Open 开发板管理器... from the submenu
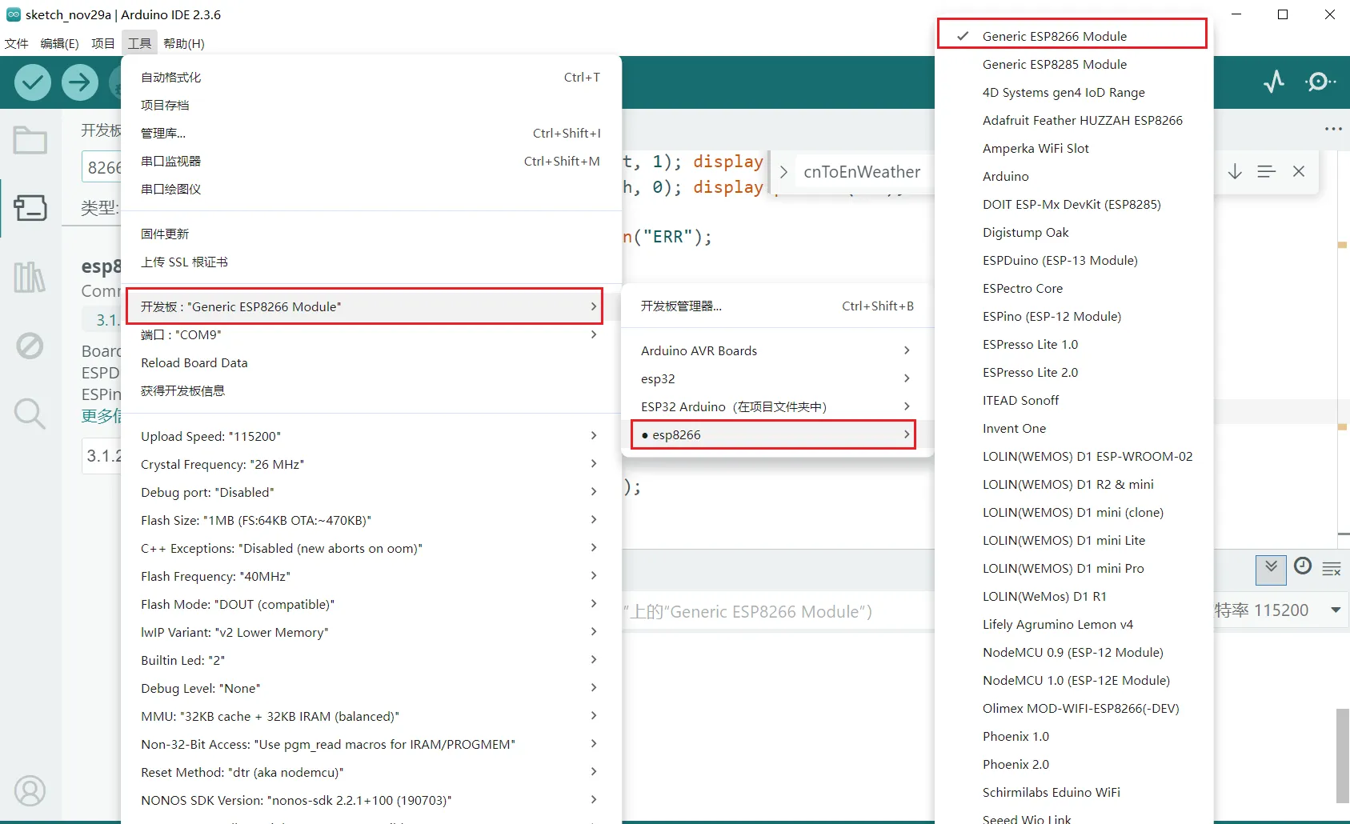The height and width of the screenshot is (824, 1350). pos(777,306)
